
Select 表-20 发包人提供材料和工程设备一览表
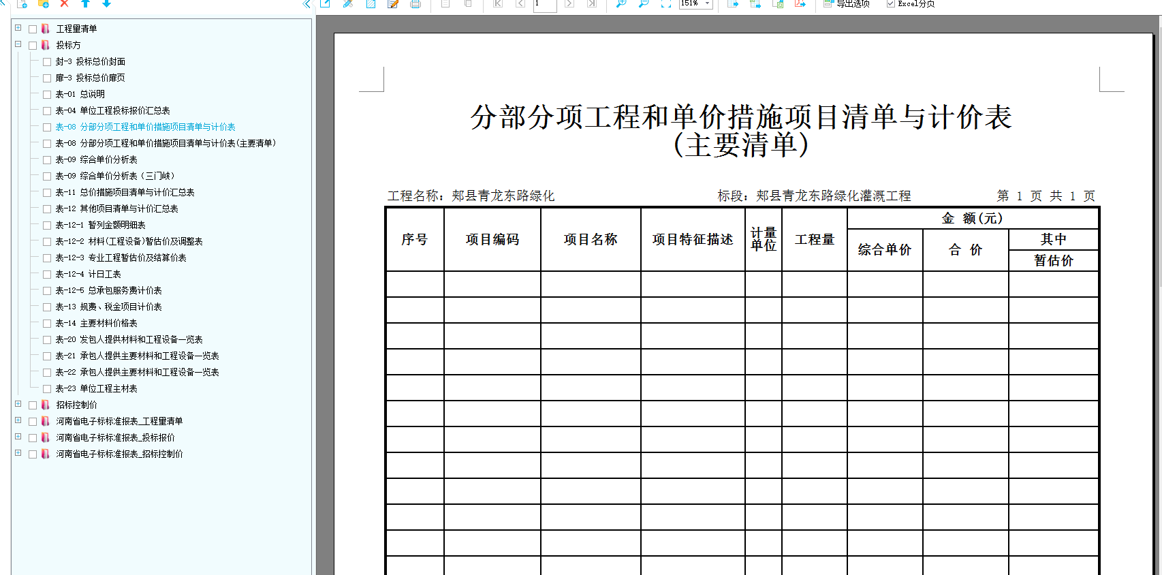(129, 340)
